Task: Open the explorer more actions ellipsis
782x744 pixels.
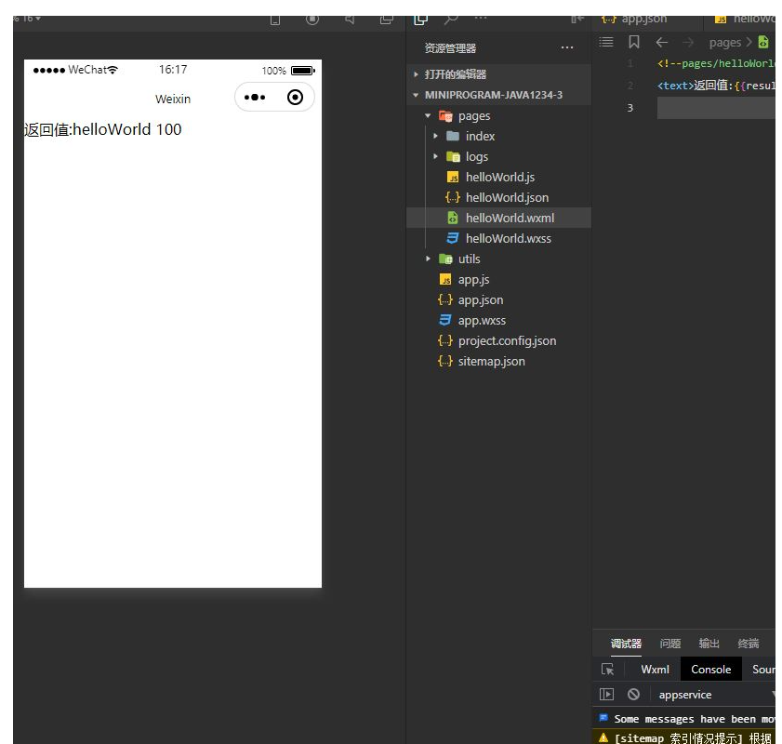Action: coord(567,48)
